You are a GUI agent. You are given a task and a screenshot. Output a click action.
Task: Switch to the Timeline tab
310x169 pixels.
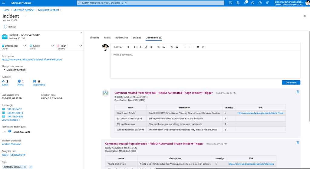[94, 38]
